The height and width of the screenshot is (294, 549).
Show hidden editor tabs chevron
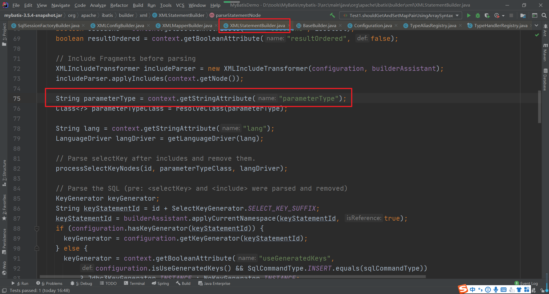pyautogui.click(x=536, y=25)
